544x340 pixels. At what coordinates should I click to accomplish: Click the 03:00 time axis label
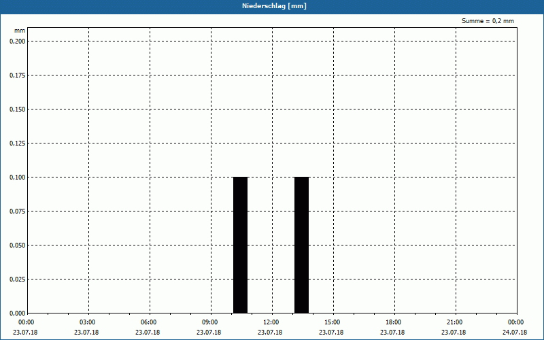(x=88, y=322)
